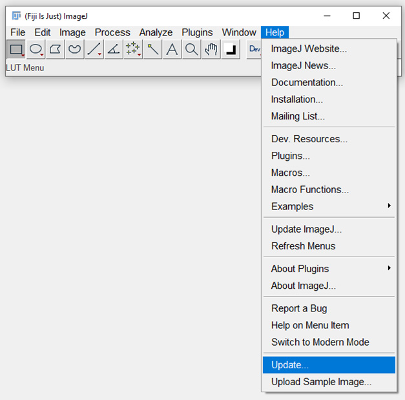Open the Process menu
405x400 pixels.
(112, 32)
